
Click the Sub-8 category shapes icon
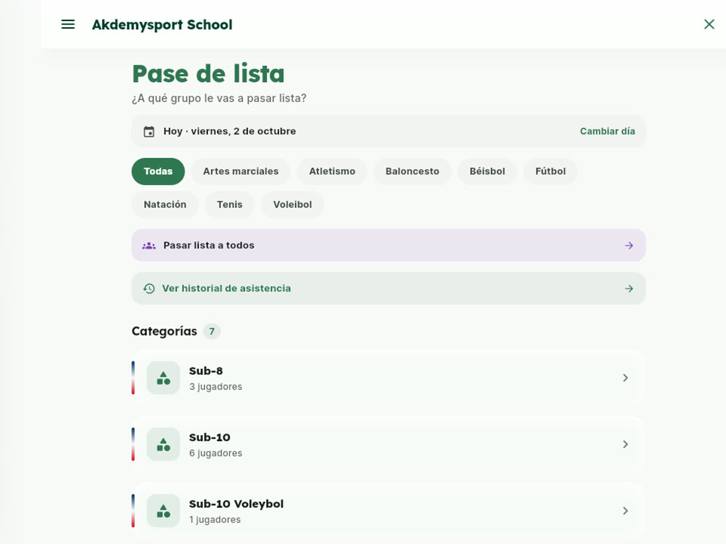click(x=163, y=378)
